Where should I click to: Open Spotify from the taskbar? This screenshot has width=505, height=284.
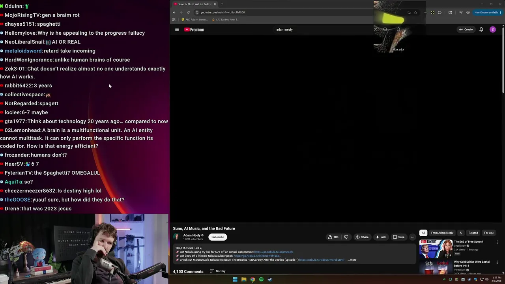tap(261, 279)
